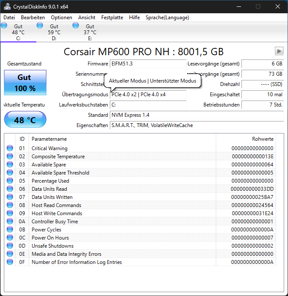The image size is (288, 296).
Task: Open the Sprache(Language) menu
Action: pyautogui.click(x=168, y=18)
